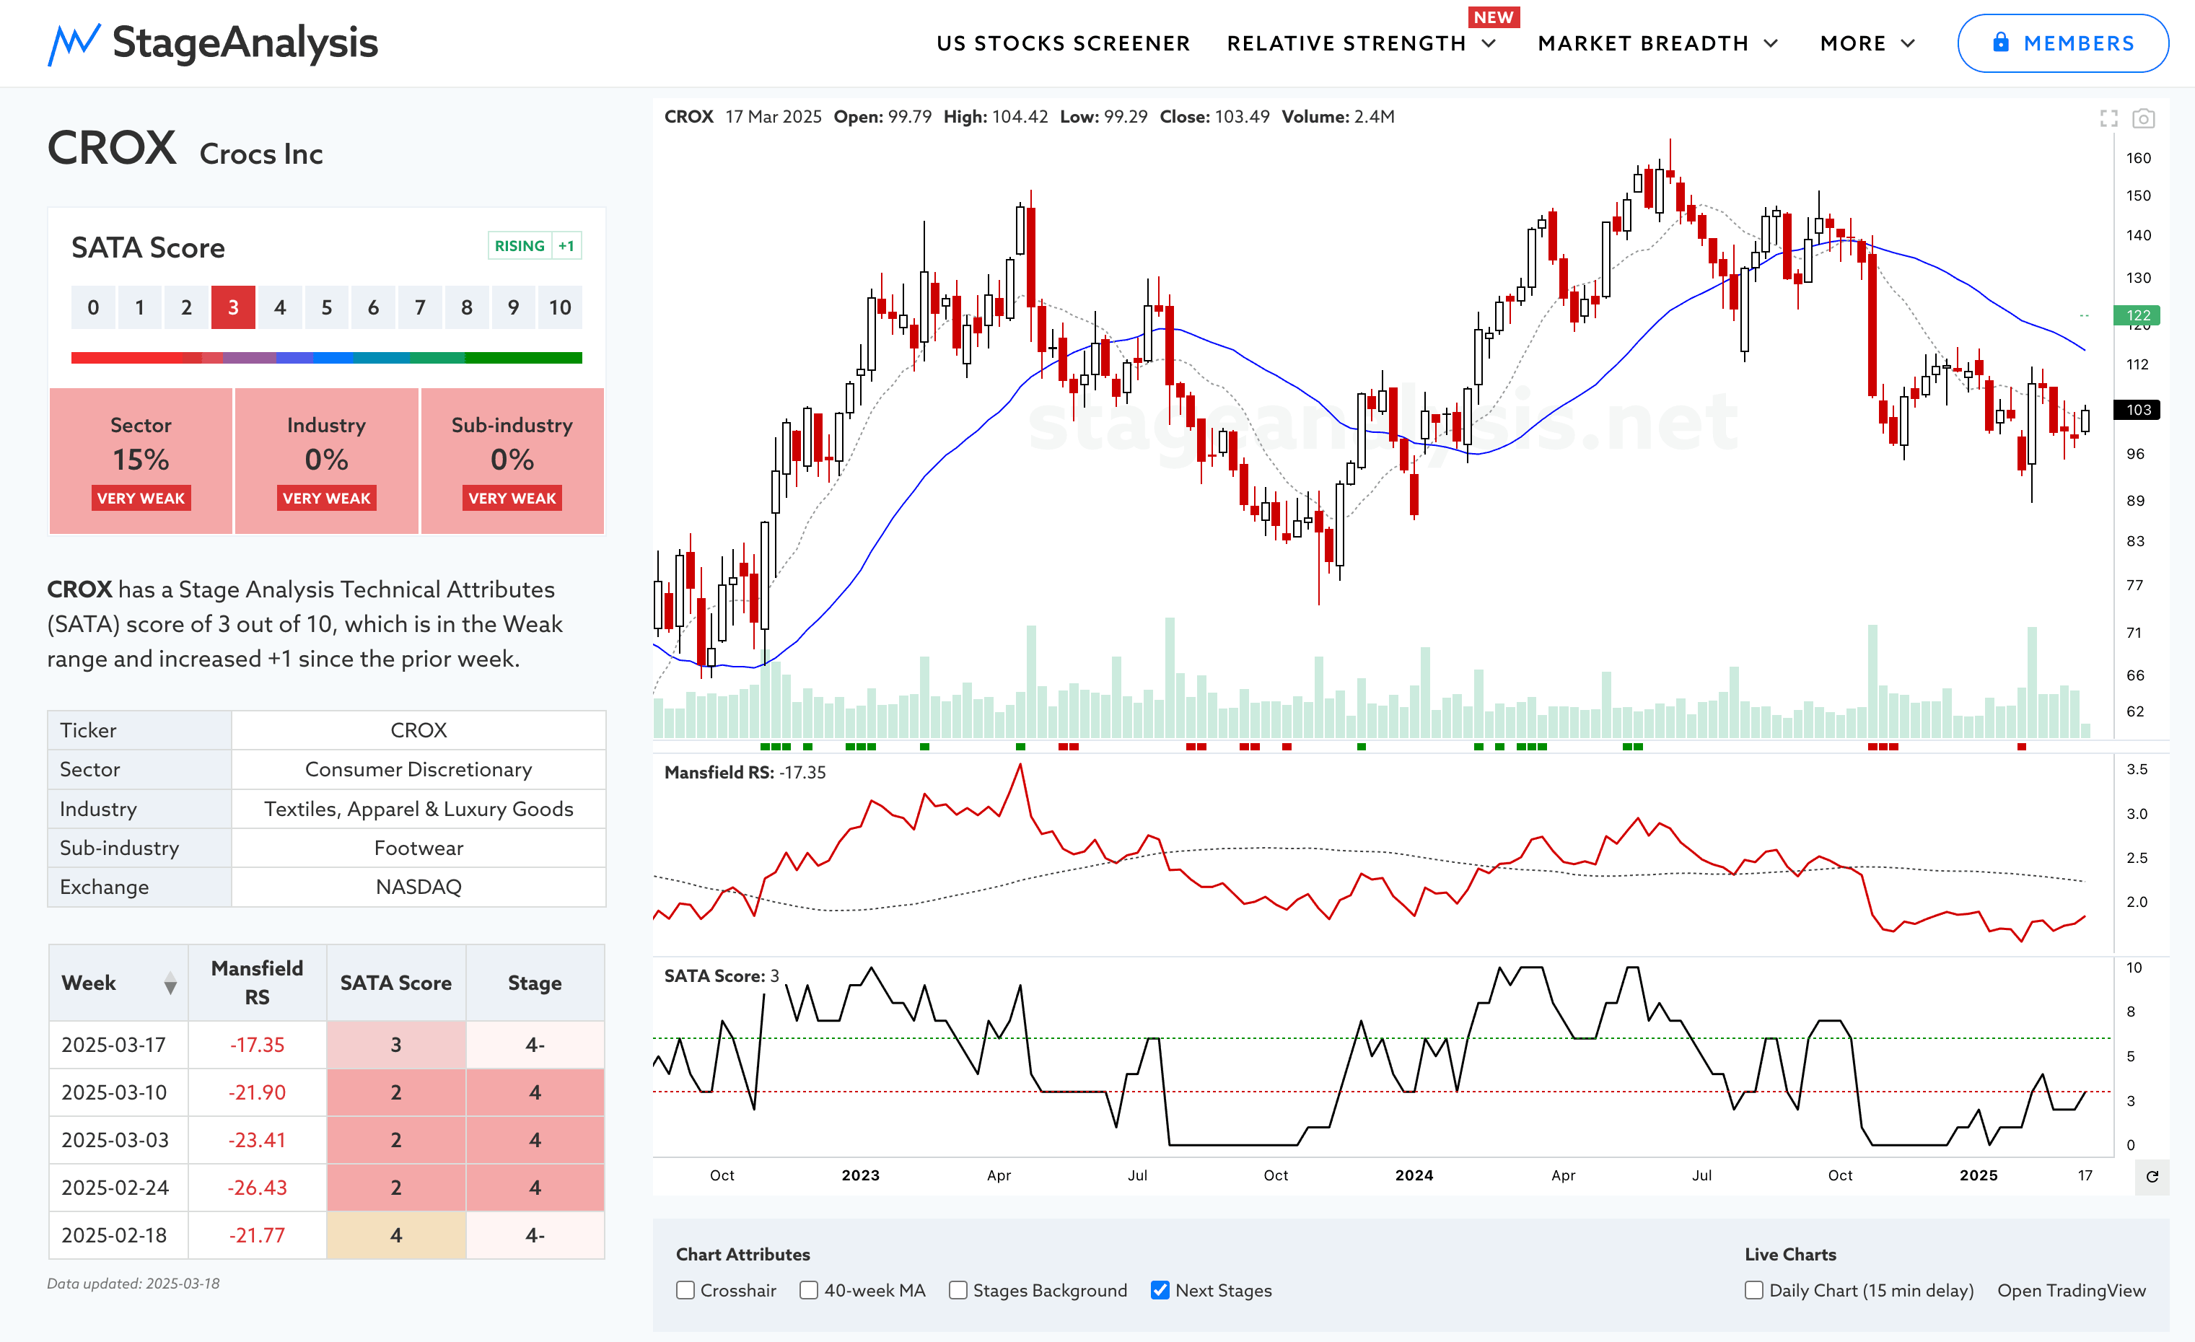The image size is (2195, 1342).
Task: Click the Members button
Action: pyautogui.click(x=2062, y=43)
